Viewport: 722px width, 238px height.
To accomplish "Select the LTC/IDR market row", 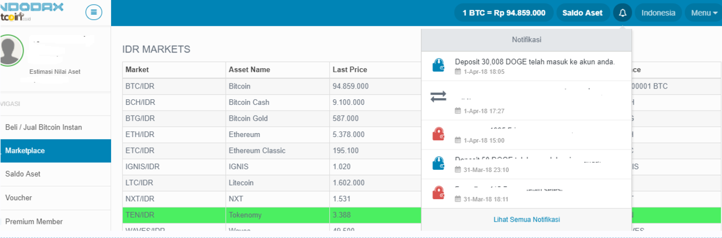I will [x=272, y=183].
